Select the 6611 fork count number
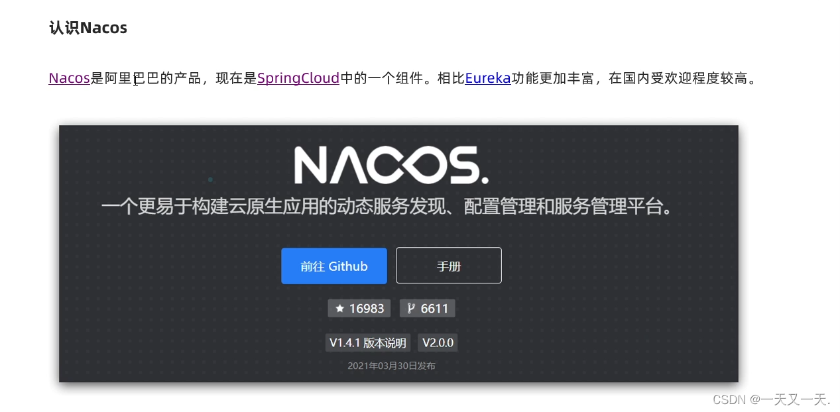The width and height of the screenshot is (840, 412). pyautogui.click(x=435, y=308)
